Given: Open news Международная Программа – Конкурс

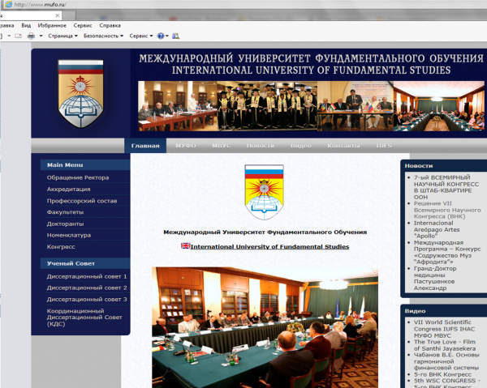Looking at the screenshot, I should [447, 252].
